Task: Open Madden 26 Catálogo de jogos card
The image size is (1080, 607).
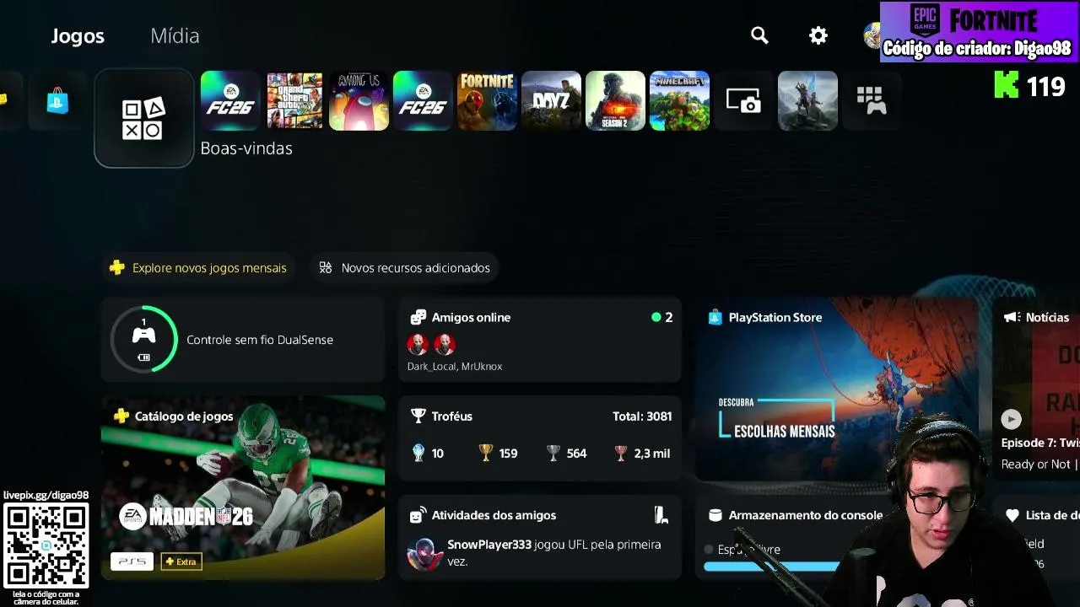Action: (x=243, y=488)
